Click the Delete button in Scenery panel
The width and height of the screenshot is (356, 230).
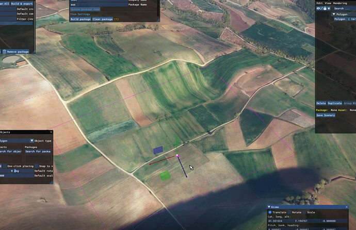click(321, 103)
